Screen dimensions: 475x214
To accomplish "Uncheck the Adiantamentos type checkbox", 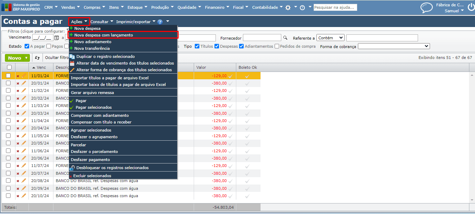I will click(242, 46).
